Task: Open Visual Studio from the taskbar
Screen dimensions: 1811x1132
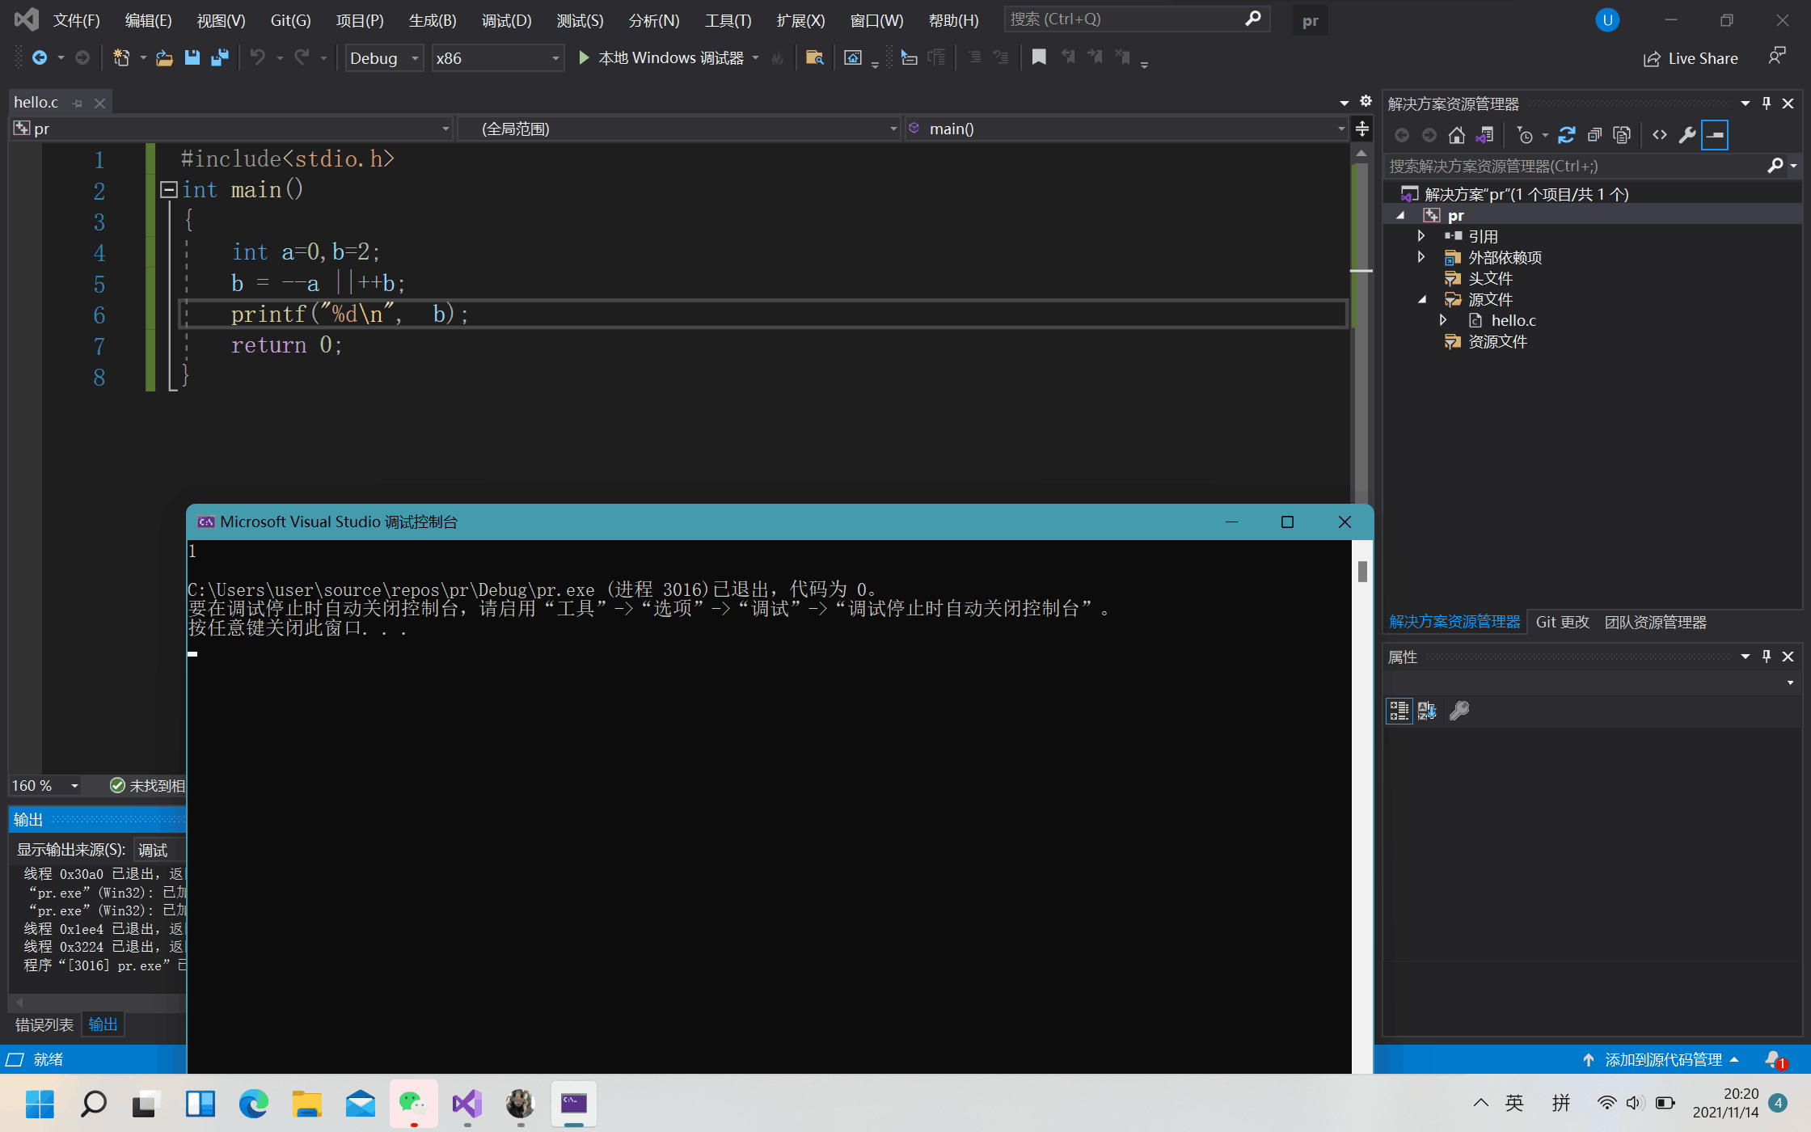Action: coord(466,1103)
